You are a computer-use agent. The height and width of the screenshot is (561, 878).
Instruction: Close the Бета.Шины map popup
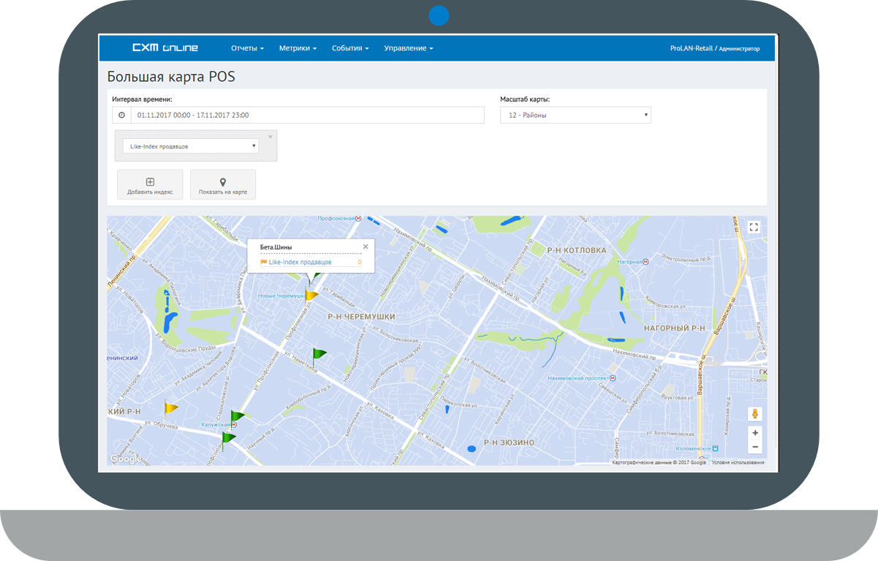tap(366, 247)
